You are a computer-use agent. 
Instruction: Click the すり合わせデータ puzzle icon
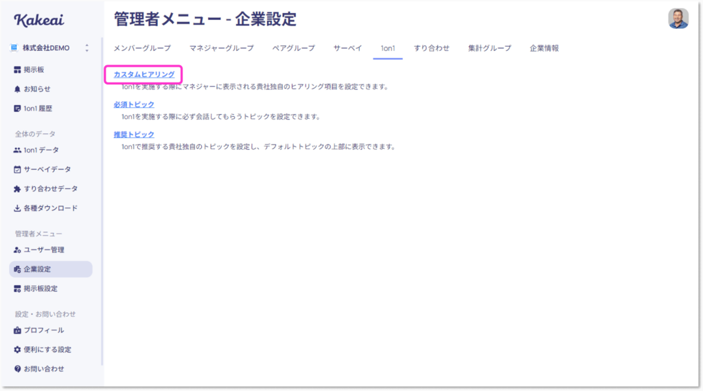click(17, 188)
